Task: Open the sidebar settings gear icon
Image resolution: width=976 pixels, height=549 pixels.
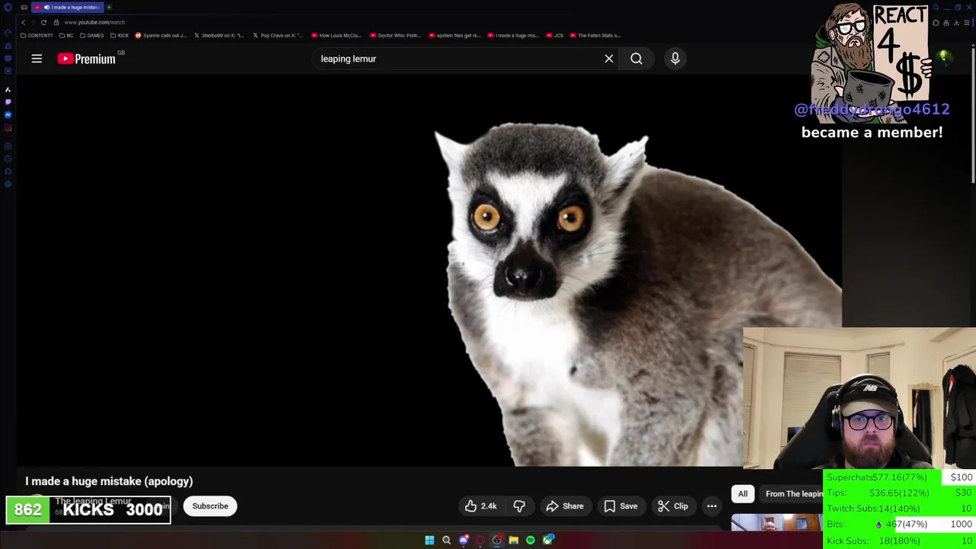Action: [x=8, y=184]
